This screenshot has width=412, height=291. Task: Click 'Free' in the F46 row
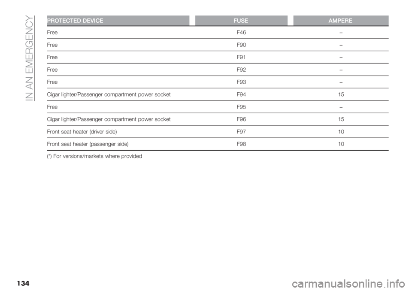pos(52,33)
